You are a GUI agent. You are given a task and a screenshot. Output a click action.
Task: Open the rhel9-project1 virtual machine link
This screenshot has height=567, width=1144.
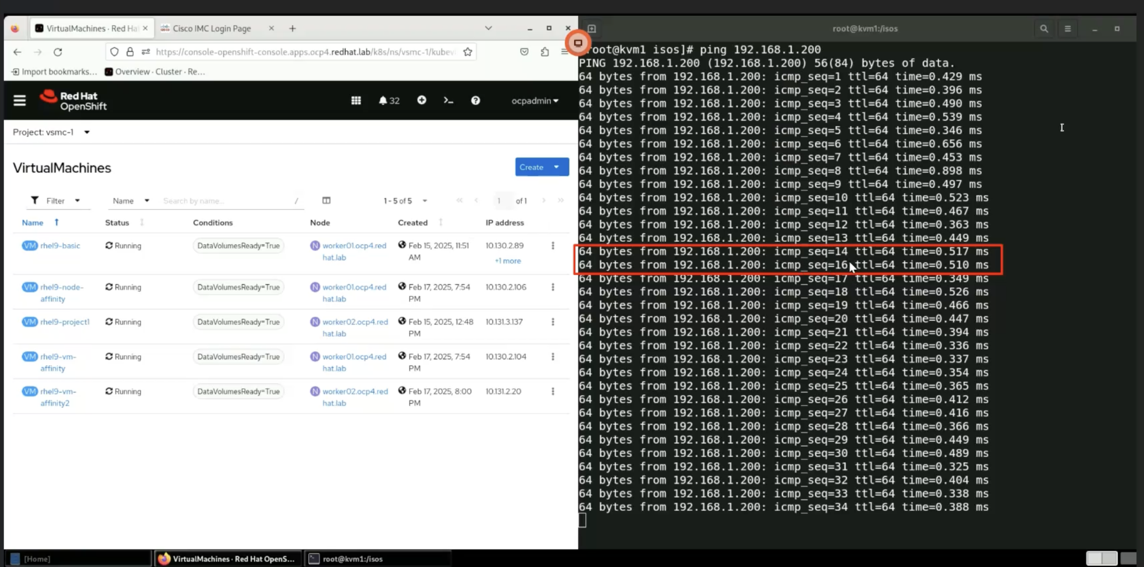coord(65,322)
